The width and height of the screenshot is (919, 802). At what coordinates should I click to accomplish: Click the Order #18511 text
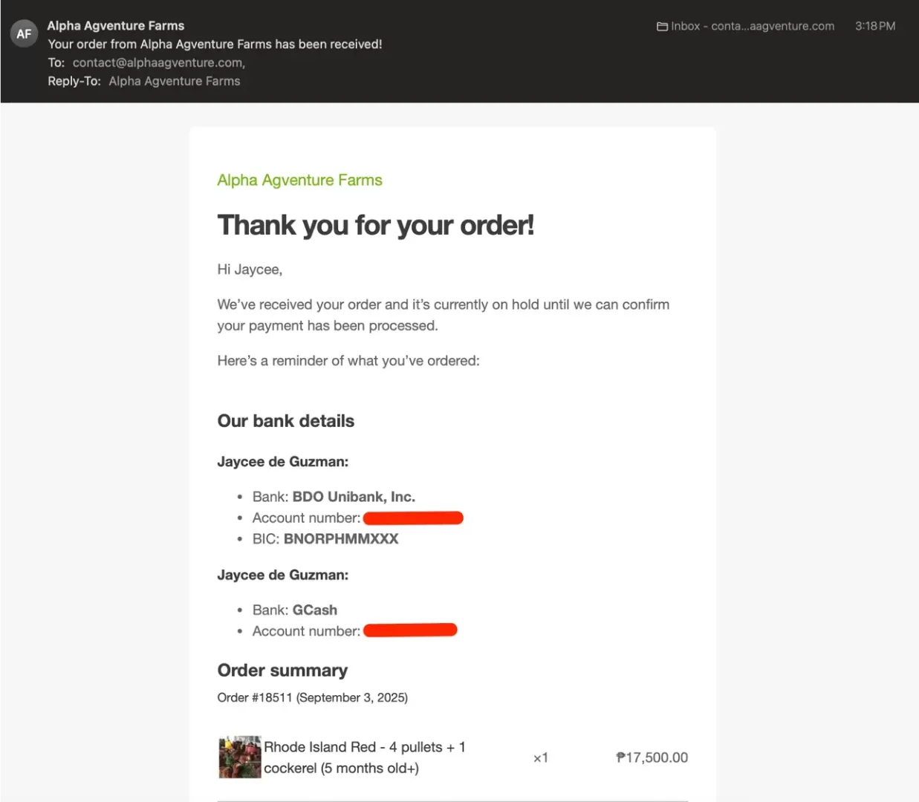(x=254, y=697)
